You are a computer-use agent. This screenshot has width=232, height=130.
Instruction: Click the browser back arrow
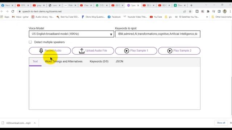[2, 11]
